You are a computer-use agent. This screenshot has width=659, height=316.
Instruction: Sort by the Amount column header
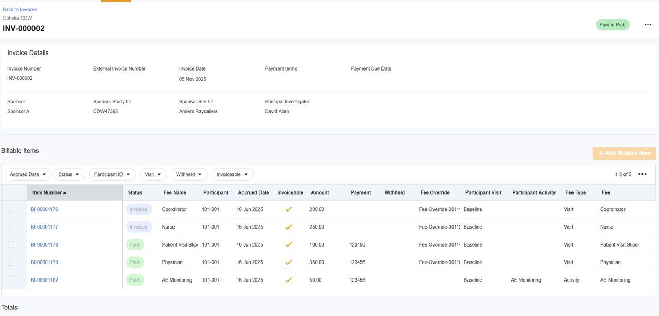click(x=320, y=192)
